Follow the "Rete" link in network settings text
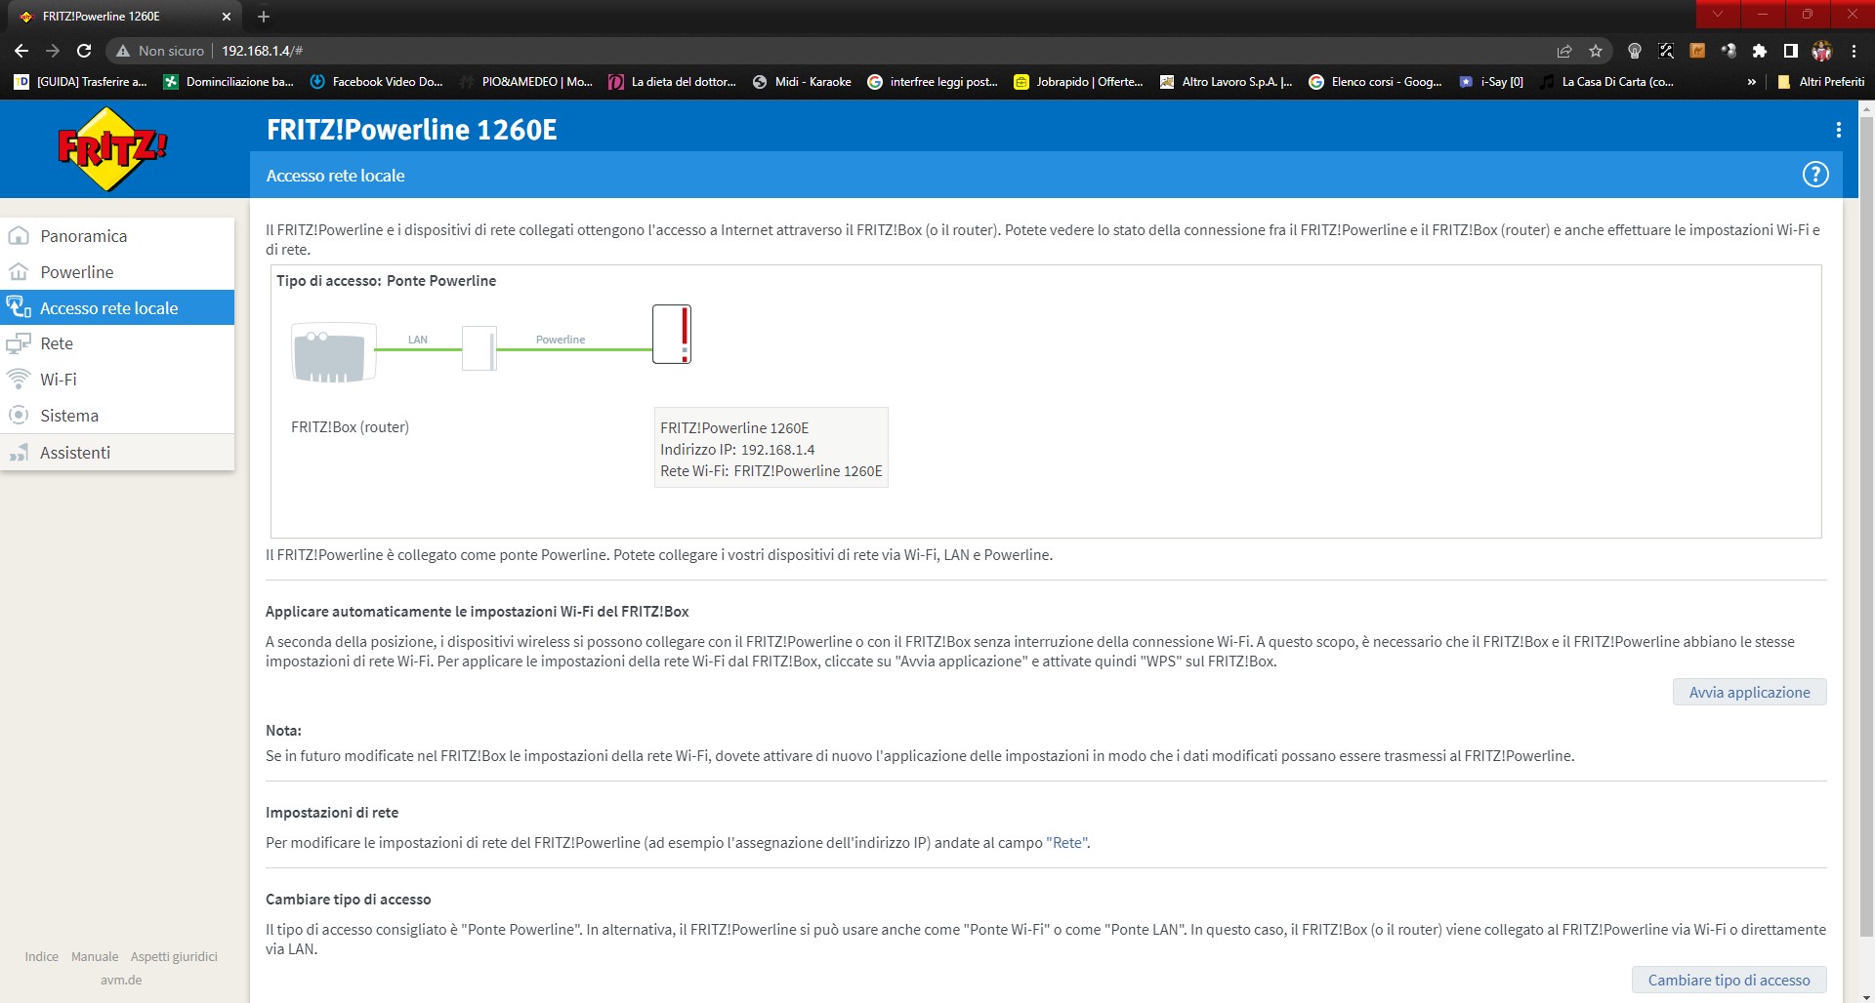1875x1003 pixels. coord(1066,842)
